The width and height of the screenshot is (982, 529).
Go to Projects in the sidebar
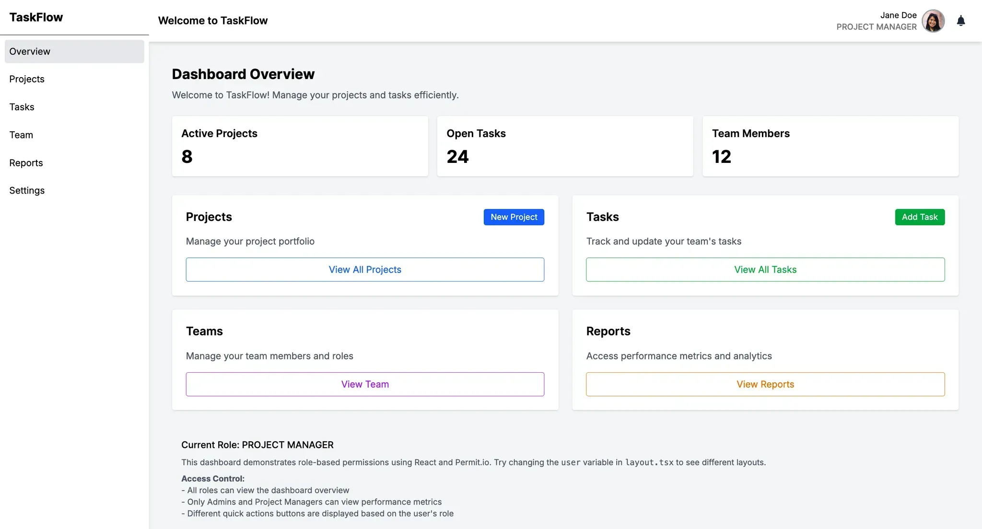pyautogui.click(x=27, y=79)
